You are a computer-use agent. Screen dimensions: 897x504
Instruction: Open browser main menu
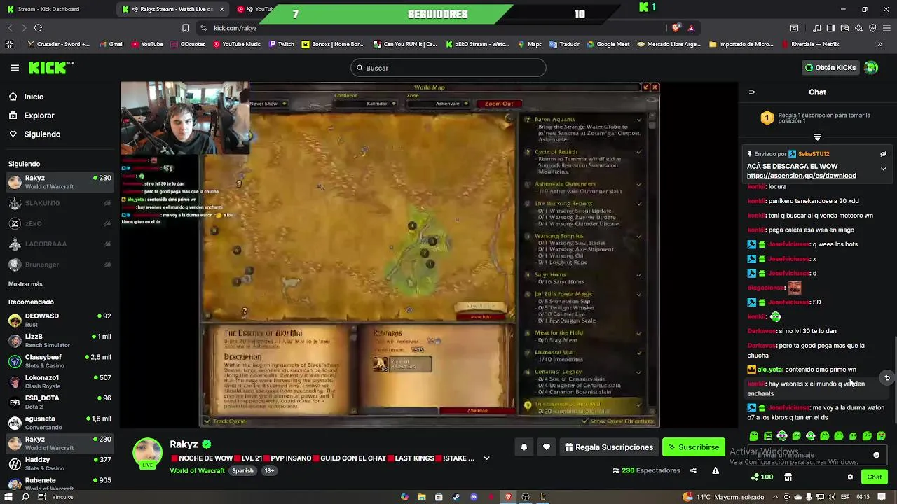886,28
